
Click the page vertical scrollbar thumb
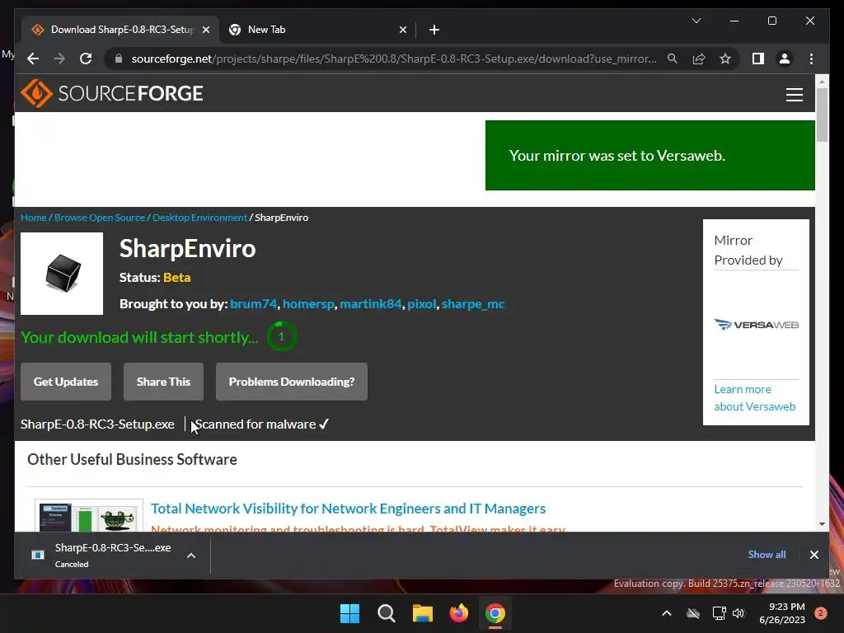[822, 115]
